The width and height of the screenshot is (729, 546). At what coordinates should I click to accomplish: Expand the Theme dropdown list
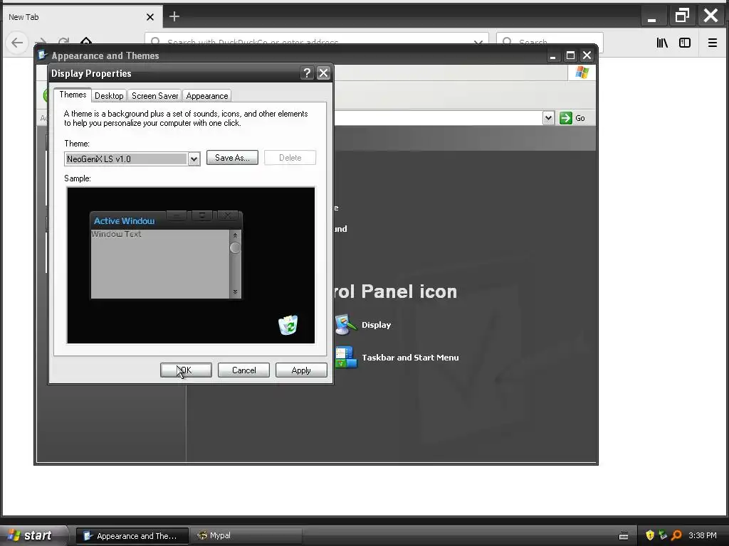tap(194, 159)
